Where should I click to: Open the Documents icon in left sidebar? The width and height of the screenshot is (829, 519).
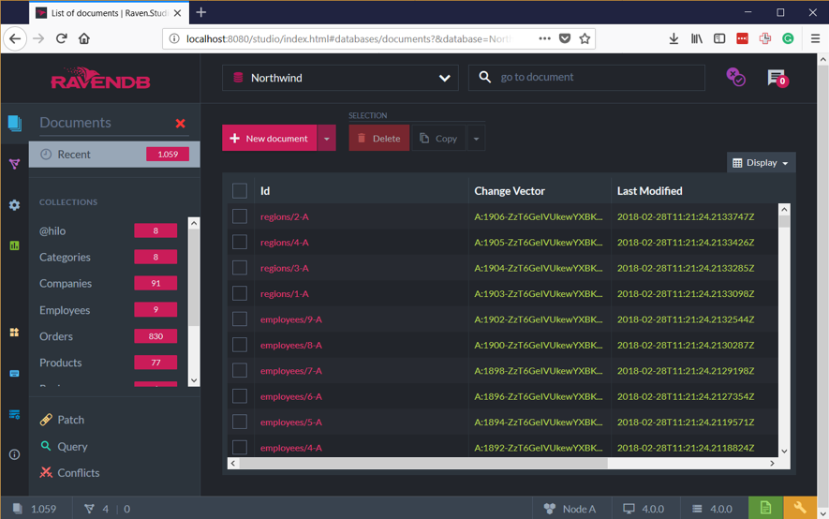pos(14,123)
